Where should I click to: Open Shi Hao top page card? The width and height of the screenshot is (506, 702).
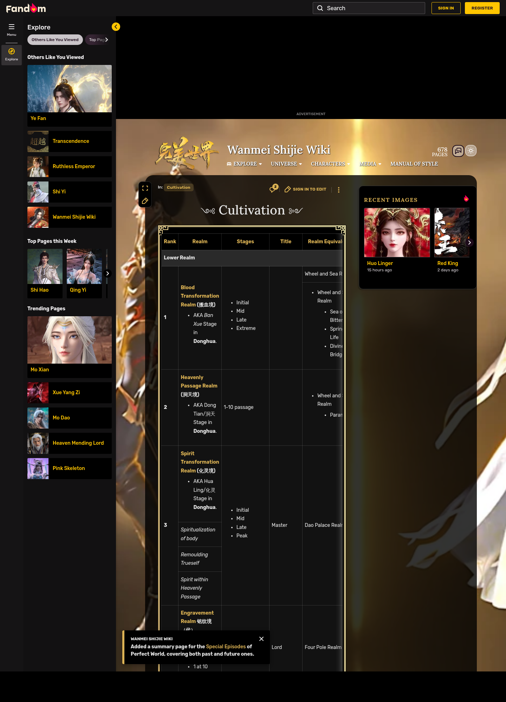pyautogui.click(x=45, y=273)
